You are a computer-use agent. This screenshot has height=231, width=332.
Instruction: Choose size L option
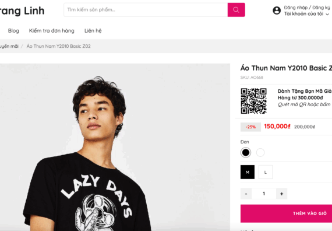(266, 172)
